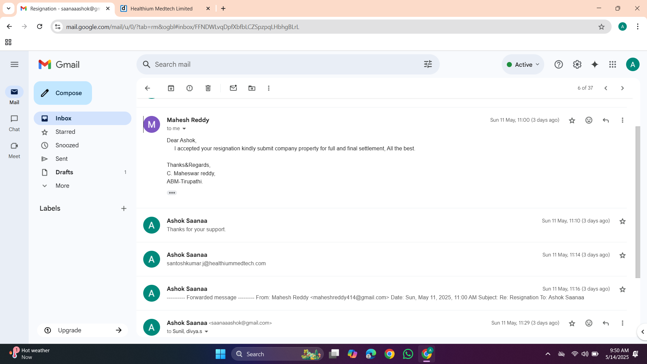Star the Mahesh Reddy message
Viewport: 647px width, 364px height.
(x=572, y=120)
